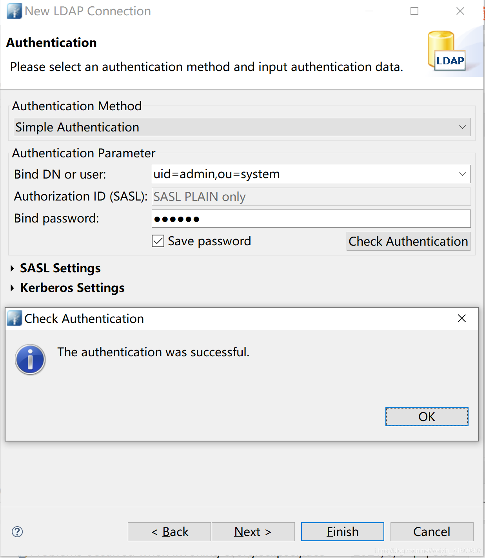The height and width of the screenshot is (558, 485).
Task: Open the Bind DN or user dropdown arrow
Action: point(462,174)
